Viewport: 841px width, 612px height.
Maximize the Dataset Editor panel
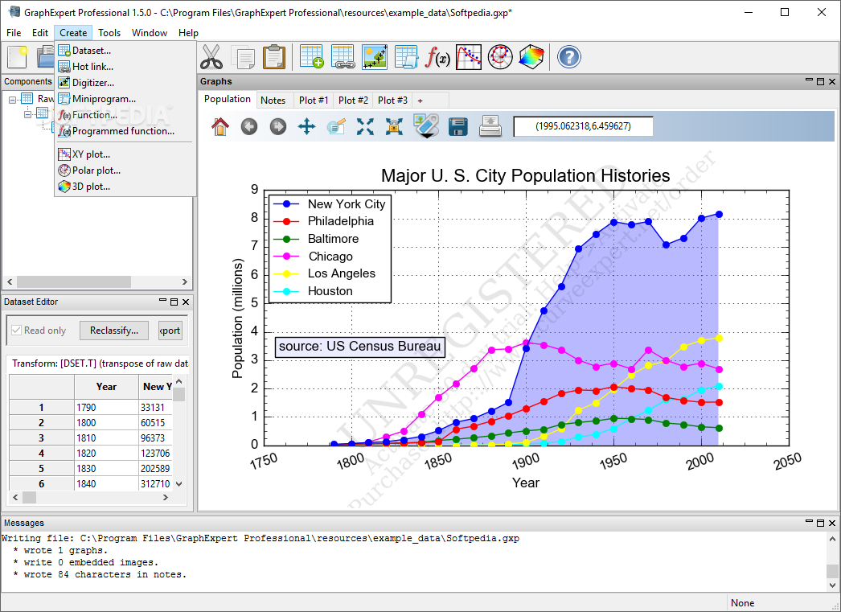point(174,302)
